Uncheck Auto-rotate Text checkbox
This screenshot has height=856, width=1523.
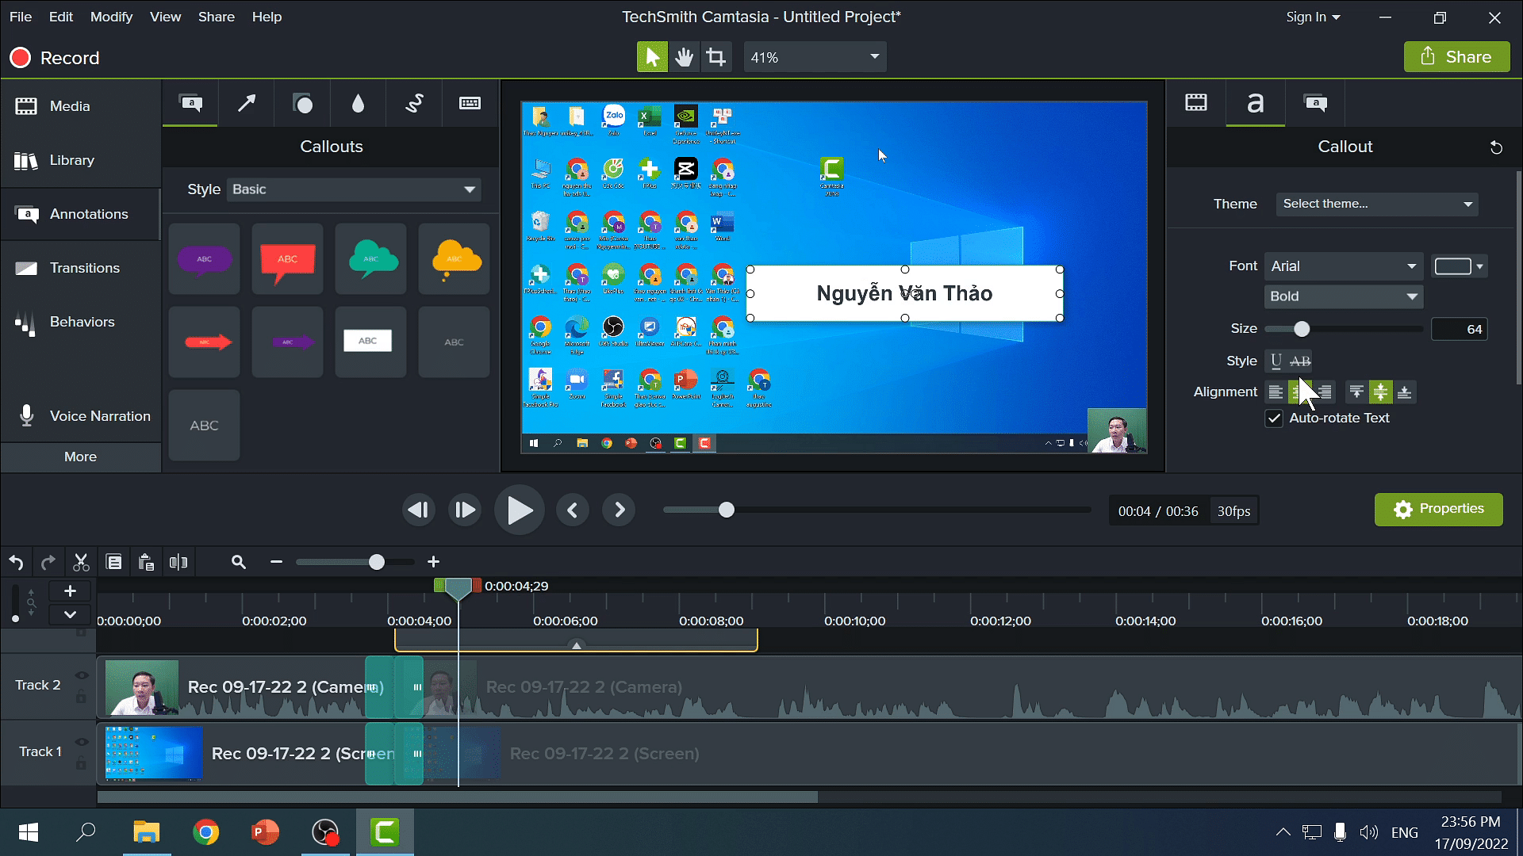[x=1274, y=418]
